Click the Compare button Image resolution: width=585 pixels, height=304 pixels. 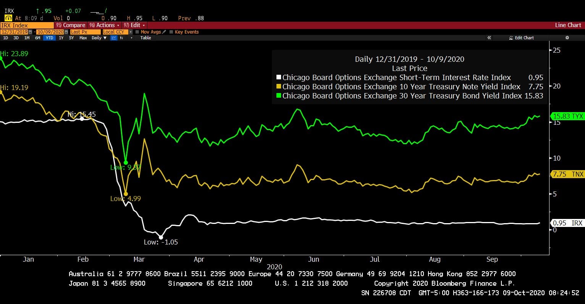(71, 25)
